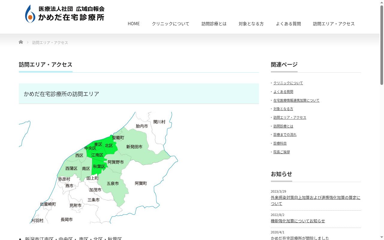Click the home icon in breadcrumb

point(21,42)
